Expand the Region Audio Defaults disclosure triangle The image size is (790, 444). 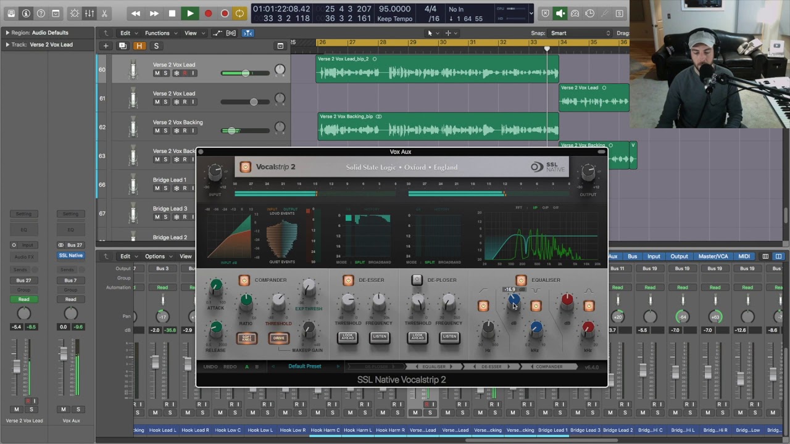(7, 33)
